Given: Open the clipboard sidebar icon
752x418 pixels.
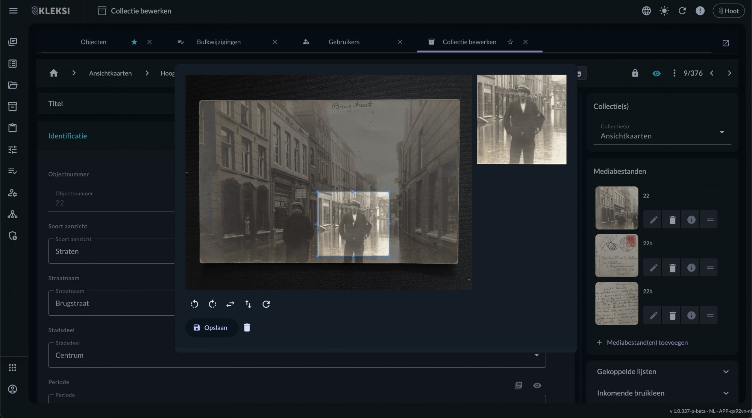Looking at the screenshot, I should pyautogui.click(x=13, y=128).
